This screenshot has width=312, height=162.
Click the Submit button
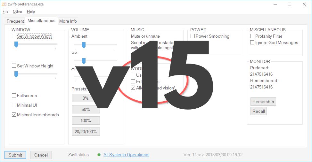[15, 155]
